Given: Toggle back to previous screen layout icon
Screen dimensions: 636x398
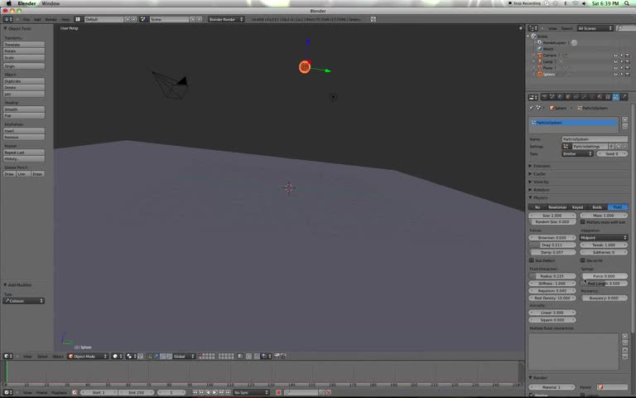Looking at the screenshot, I should 373,19.
